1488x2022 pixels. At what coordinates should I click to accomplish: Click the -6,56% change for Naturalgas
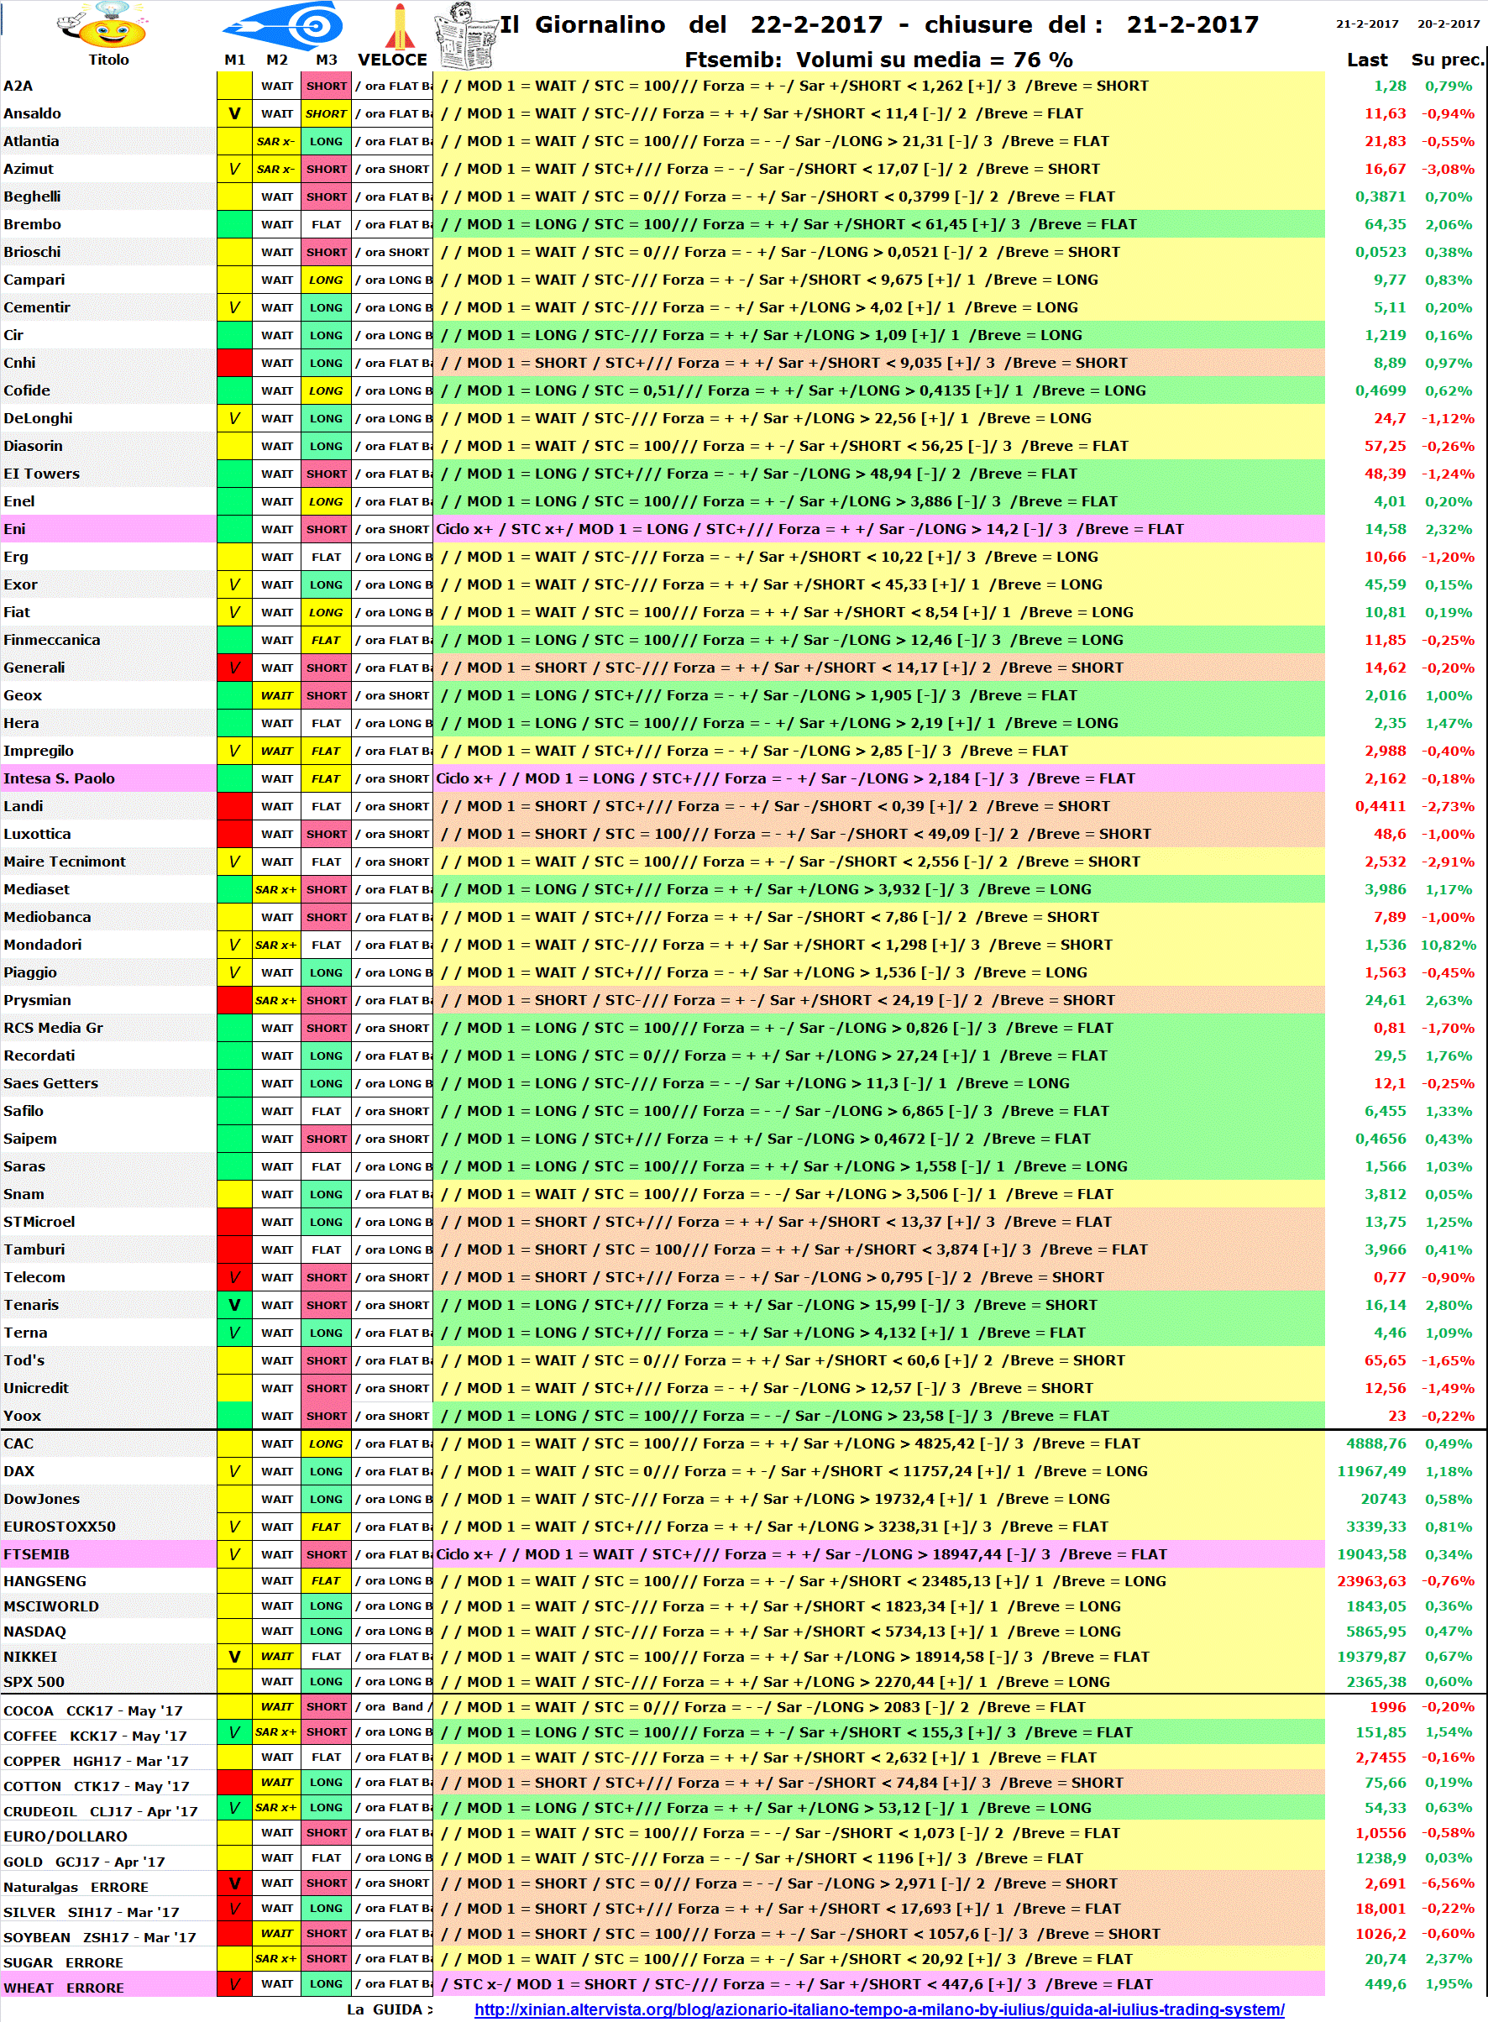pyautogui.click(x=1449, y=1883)
